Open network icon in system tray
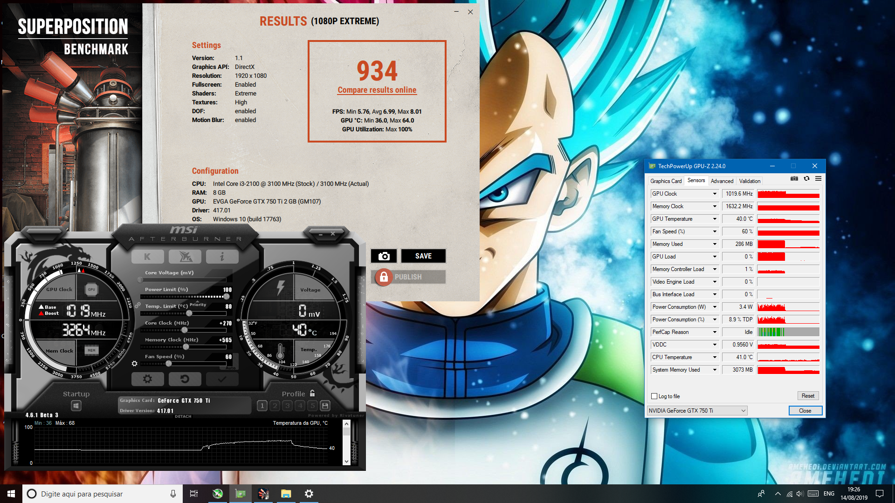Image resolution: width=895 pixels, height=503 pixels. click(x=789, y=494)
